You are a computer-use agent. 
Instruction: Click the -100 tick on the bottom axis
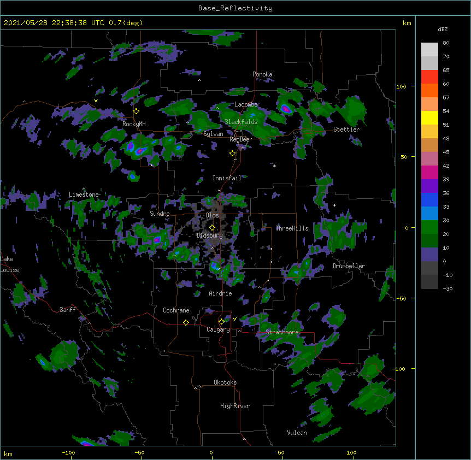click(x=68, y=452)
